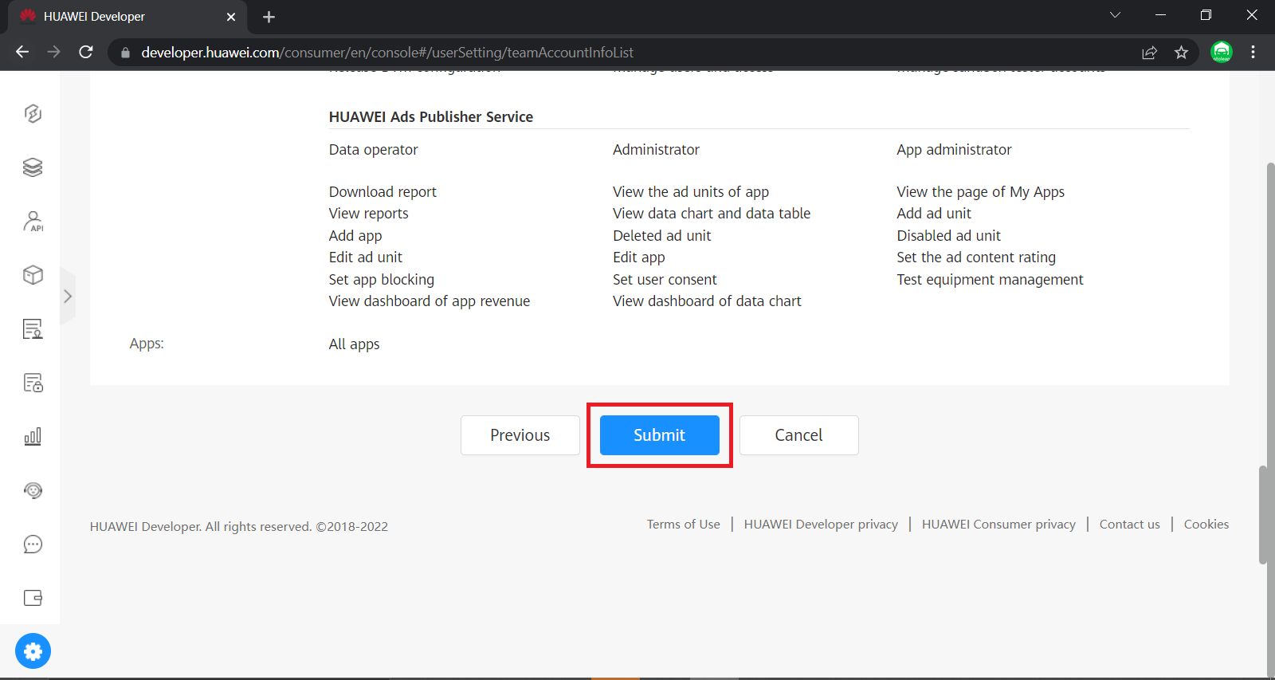This screenshot has width=1275, height=680.
Task: Click the Data operator role label
Action: pyautogui.click(x=373, y=149)
